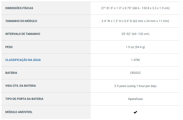
Task: Select the CR2032 battery value
Action: pyautogui.click(x=135, y=73)
